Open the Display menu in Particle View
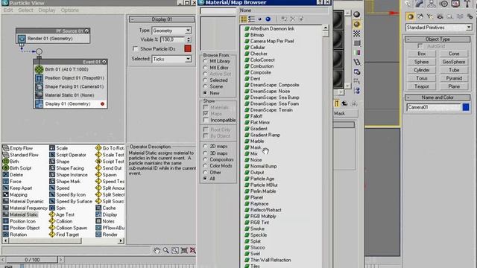 pyautogui.click(x=47, y=10)
